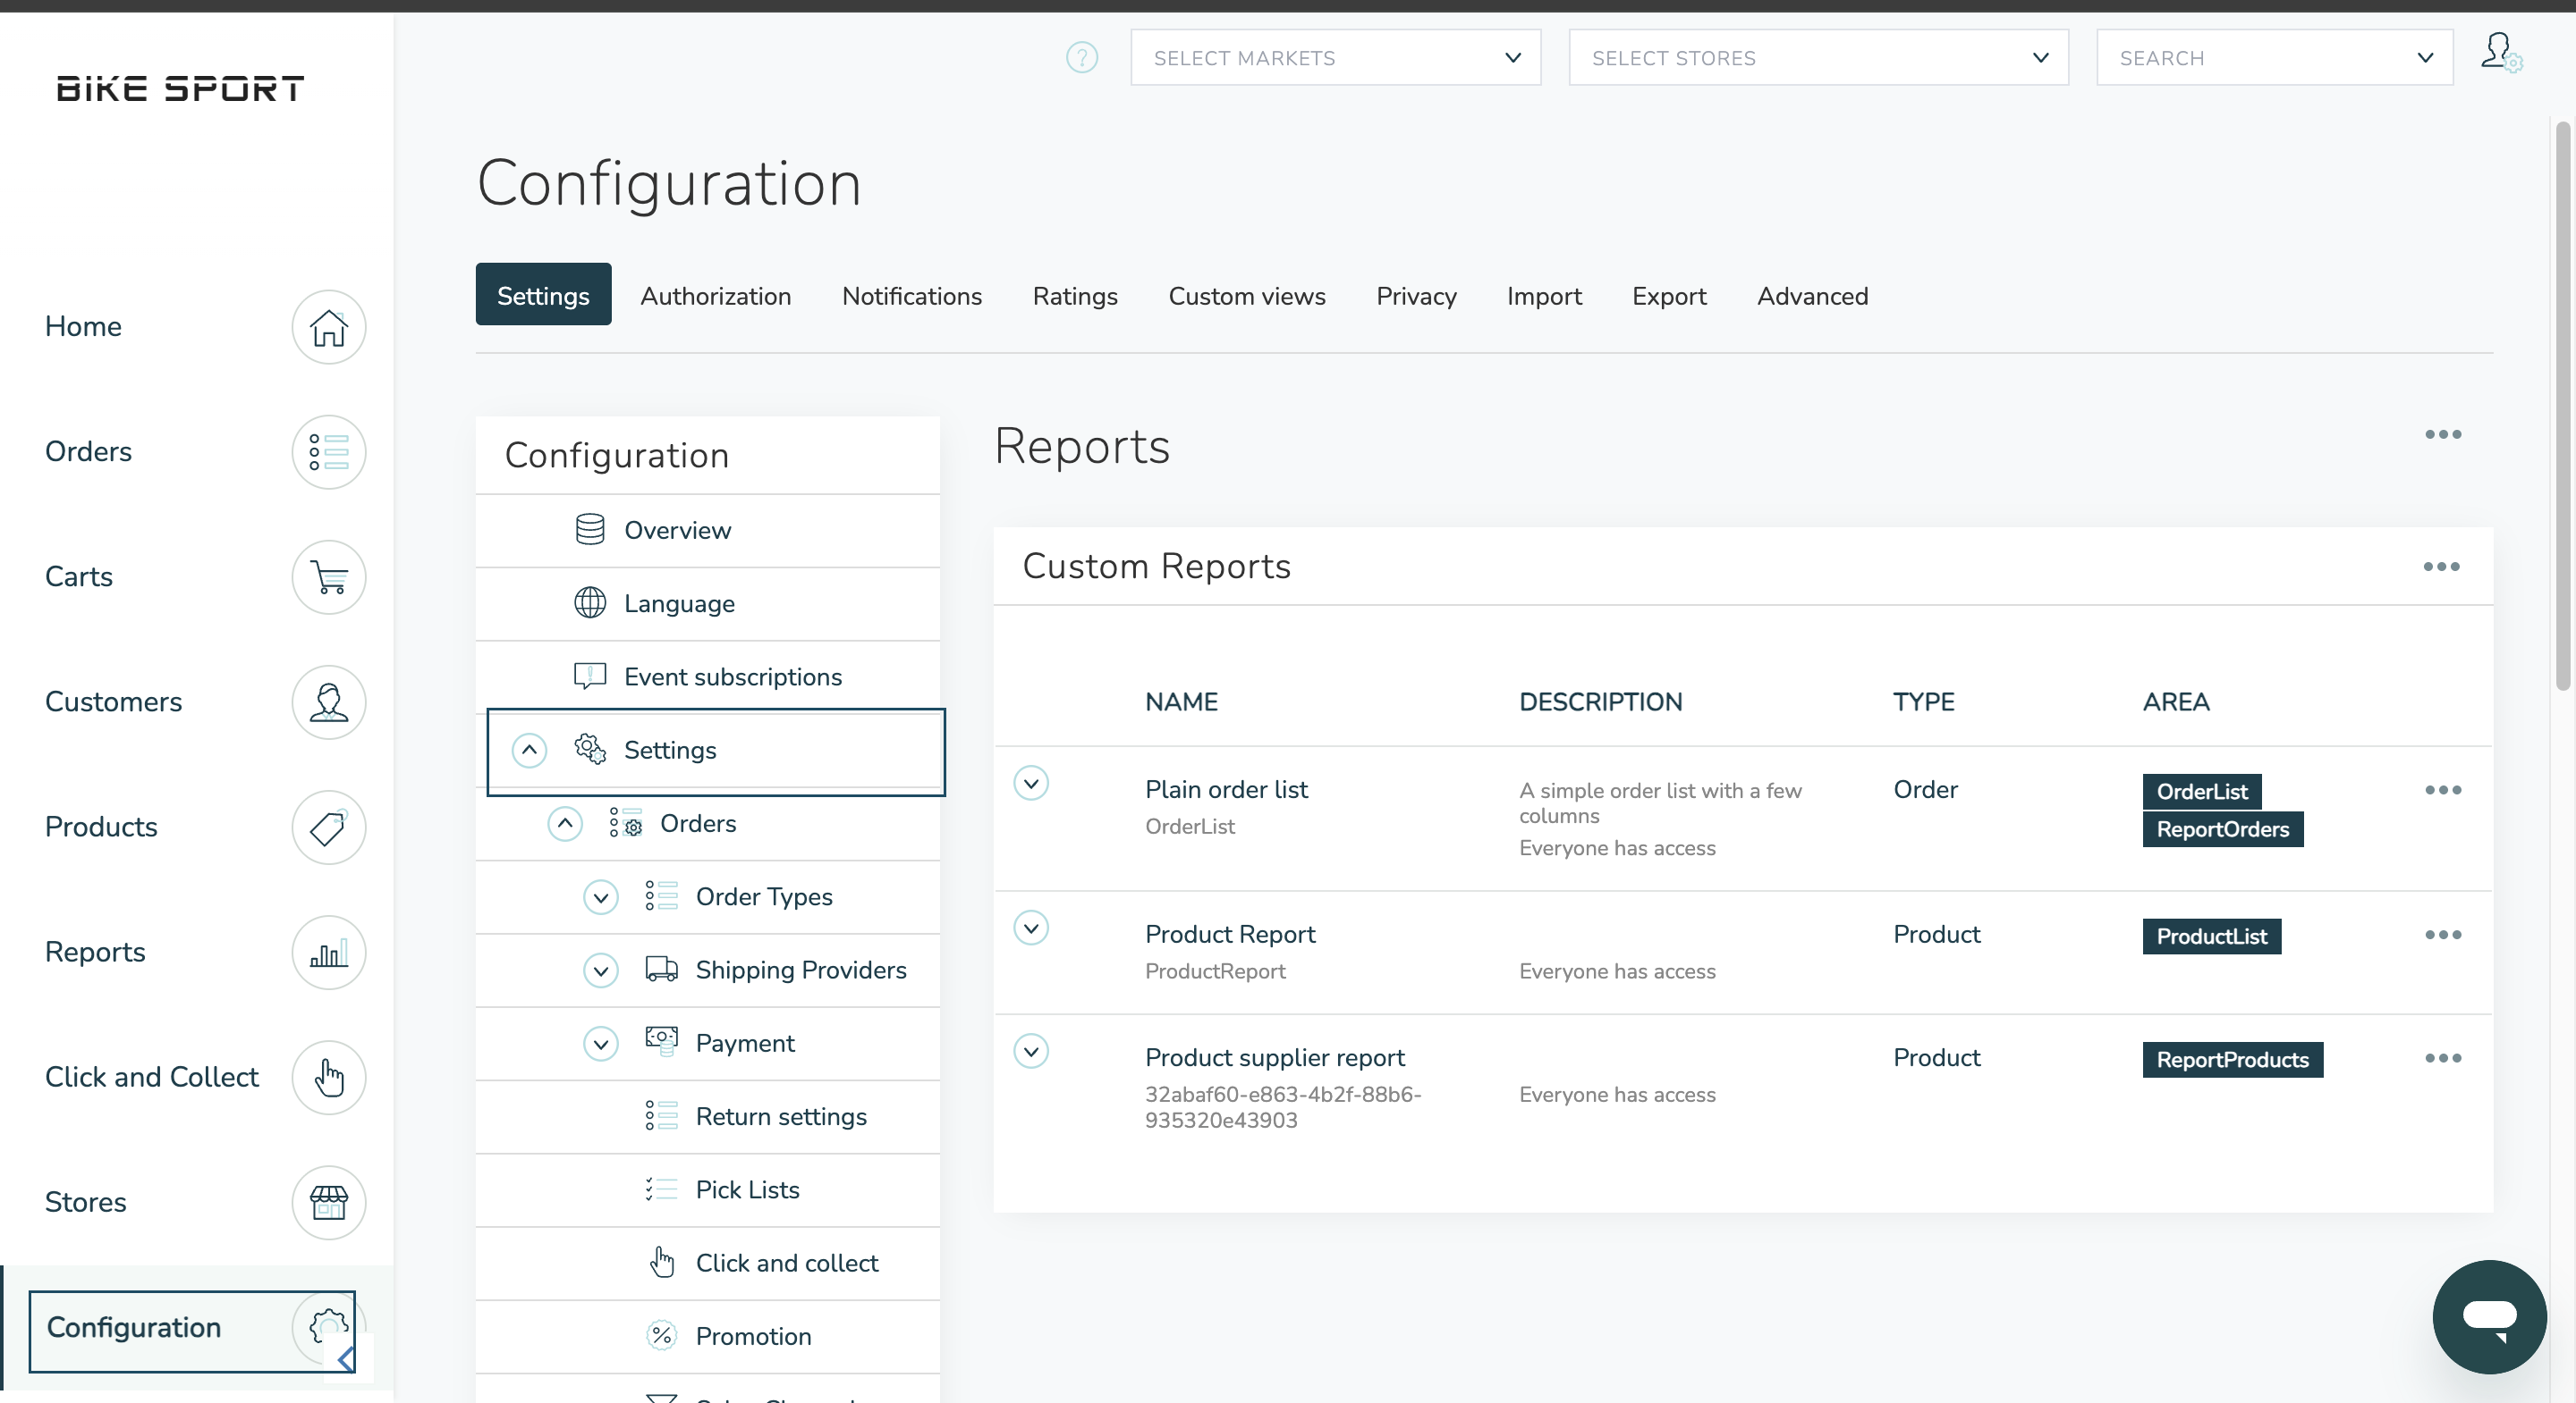
Task: Expand the Product supplier report row
Action: click(x=1030, y=1051)
